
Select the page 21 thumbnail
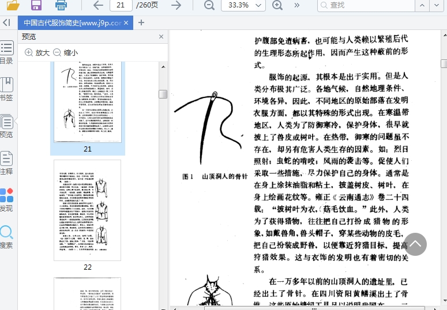[x=88, y=102]
